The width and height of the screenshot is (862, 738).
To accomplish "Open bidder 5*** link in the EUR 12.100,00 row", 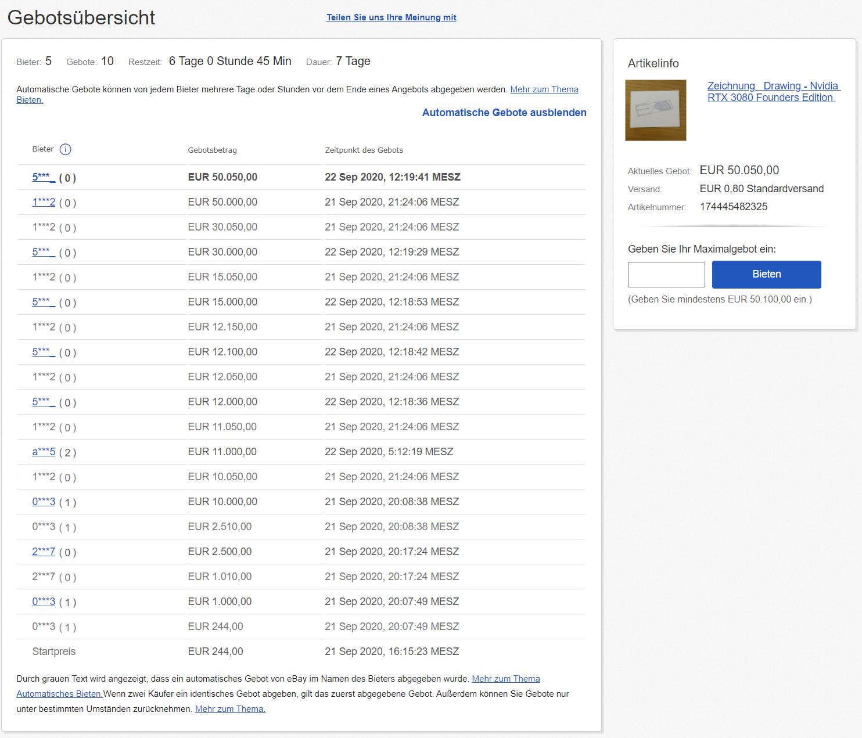I will click(x=44, y=352).
